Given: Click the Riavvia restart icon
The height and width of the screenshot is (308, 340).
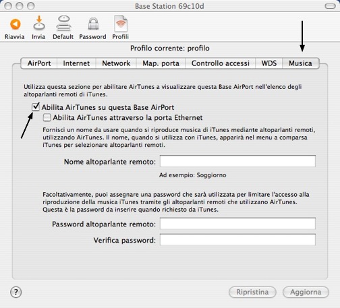Looking at the screenshot, I should click(15, 24).
